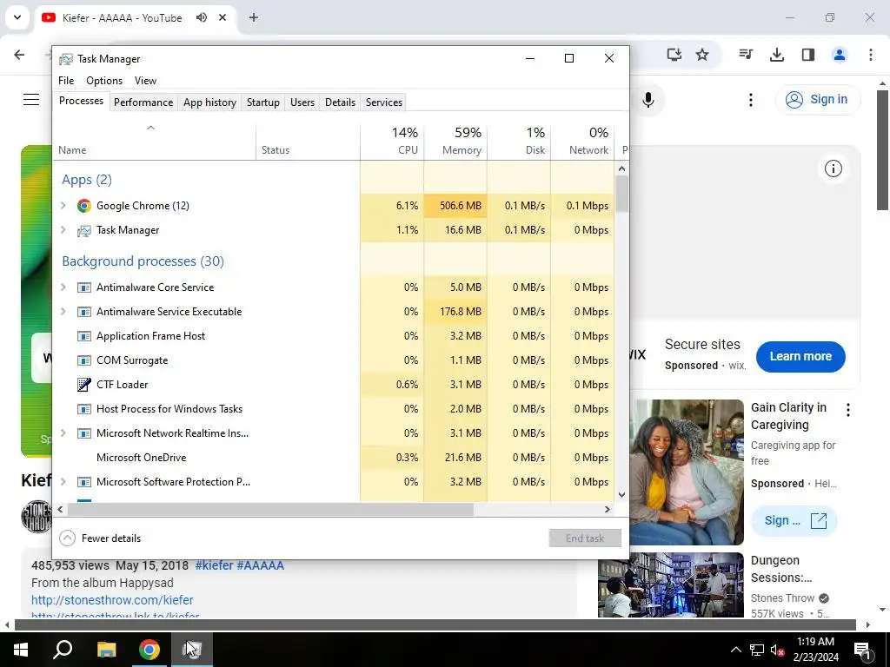Click the Dungeon Sessions video thumbnail
Image resolution: width=890 pixels, height=667 pixels.
click(670, 584)
